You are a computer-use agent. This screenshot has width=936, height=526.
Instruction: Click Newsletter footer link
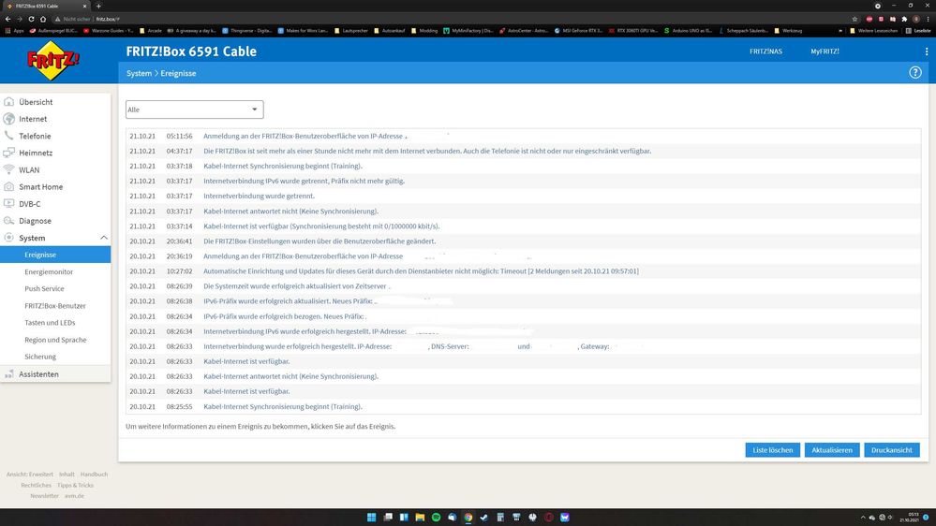coord(44,496)
